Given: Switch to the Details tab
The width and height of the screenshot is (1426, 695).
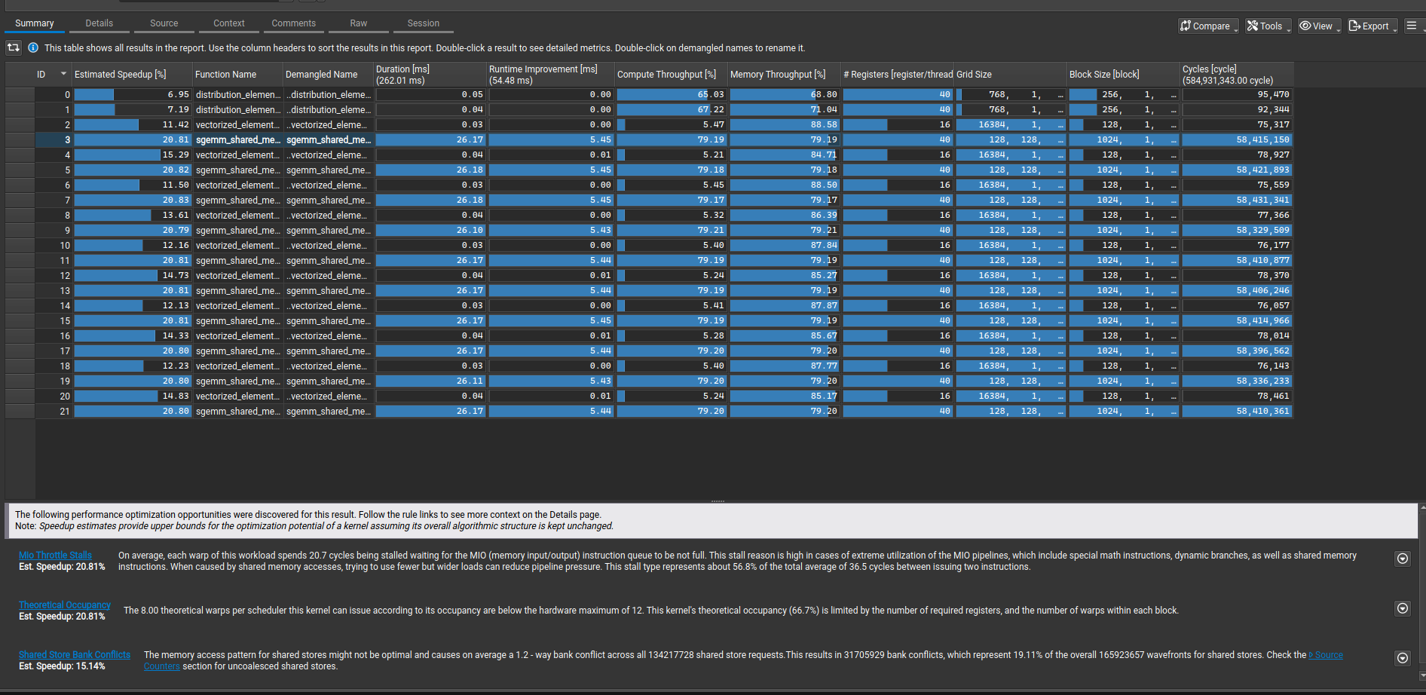Looking at the screenshot, I should pos(99,23).
